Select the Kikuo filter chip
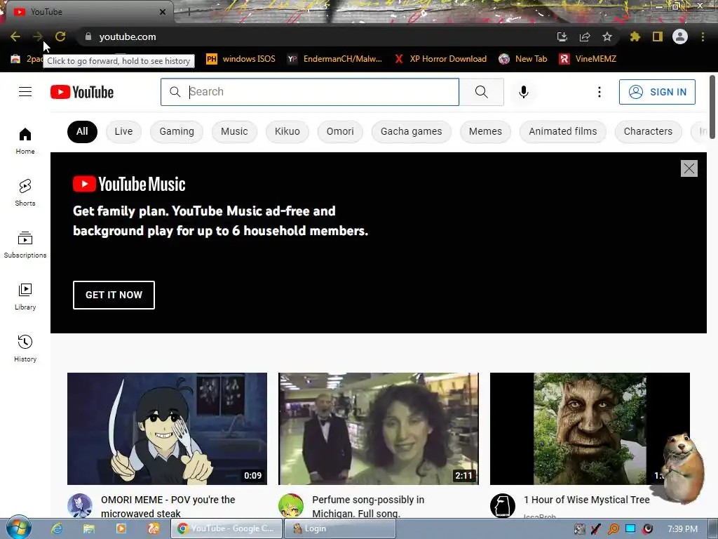718x539 pixels. click(287, 131)
